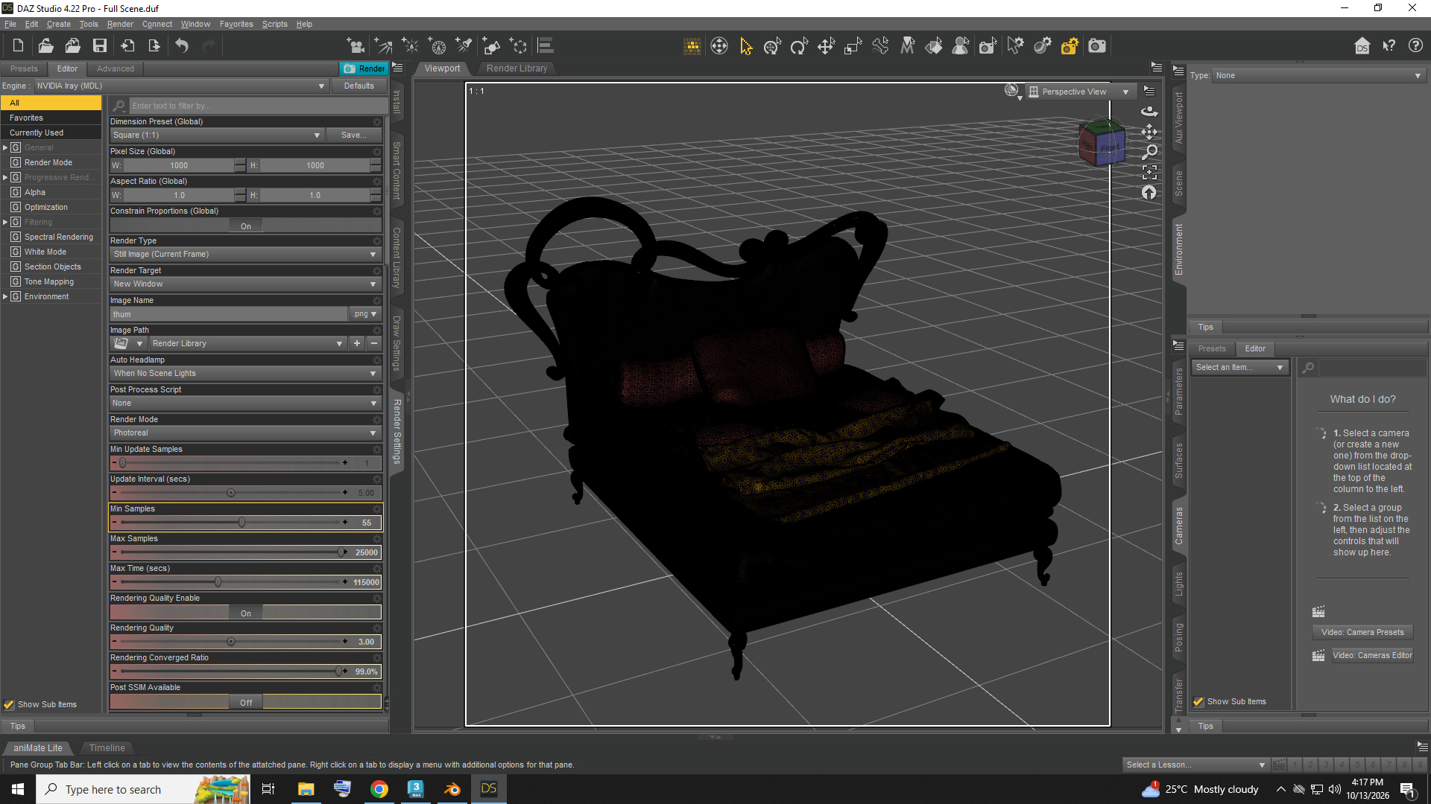Click the blue Render button
Viewport: 1431px width, 804px height.
point(364,68)
